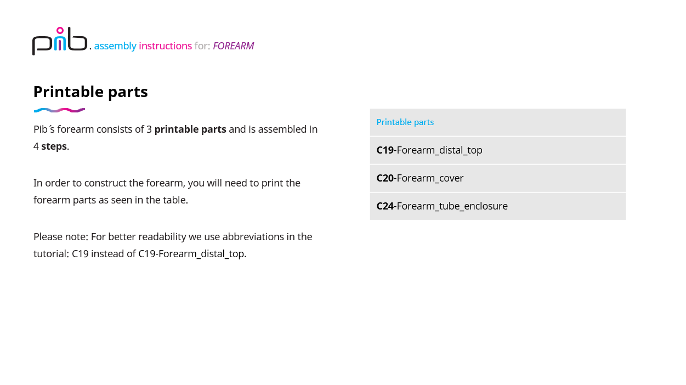Screen dimensions: 686x385
Task: Click the bold C20 code in the table
Action: click(385, 178)
